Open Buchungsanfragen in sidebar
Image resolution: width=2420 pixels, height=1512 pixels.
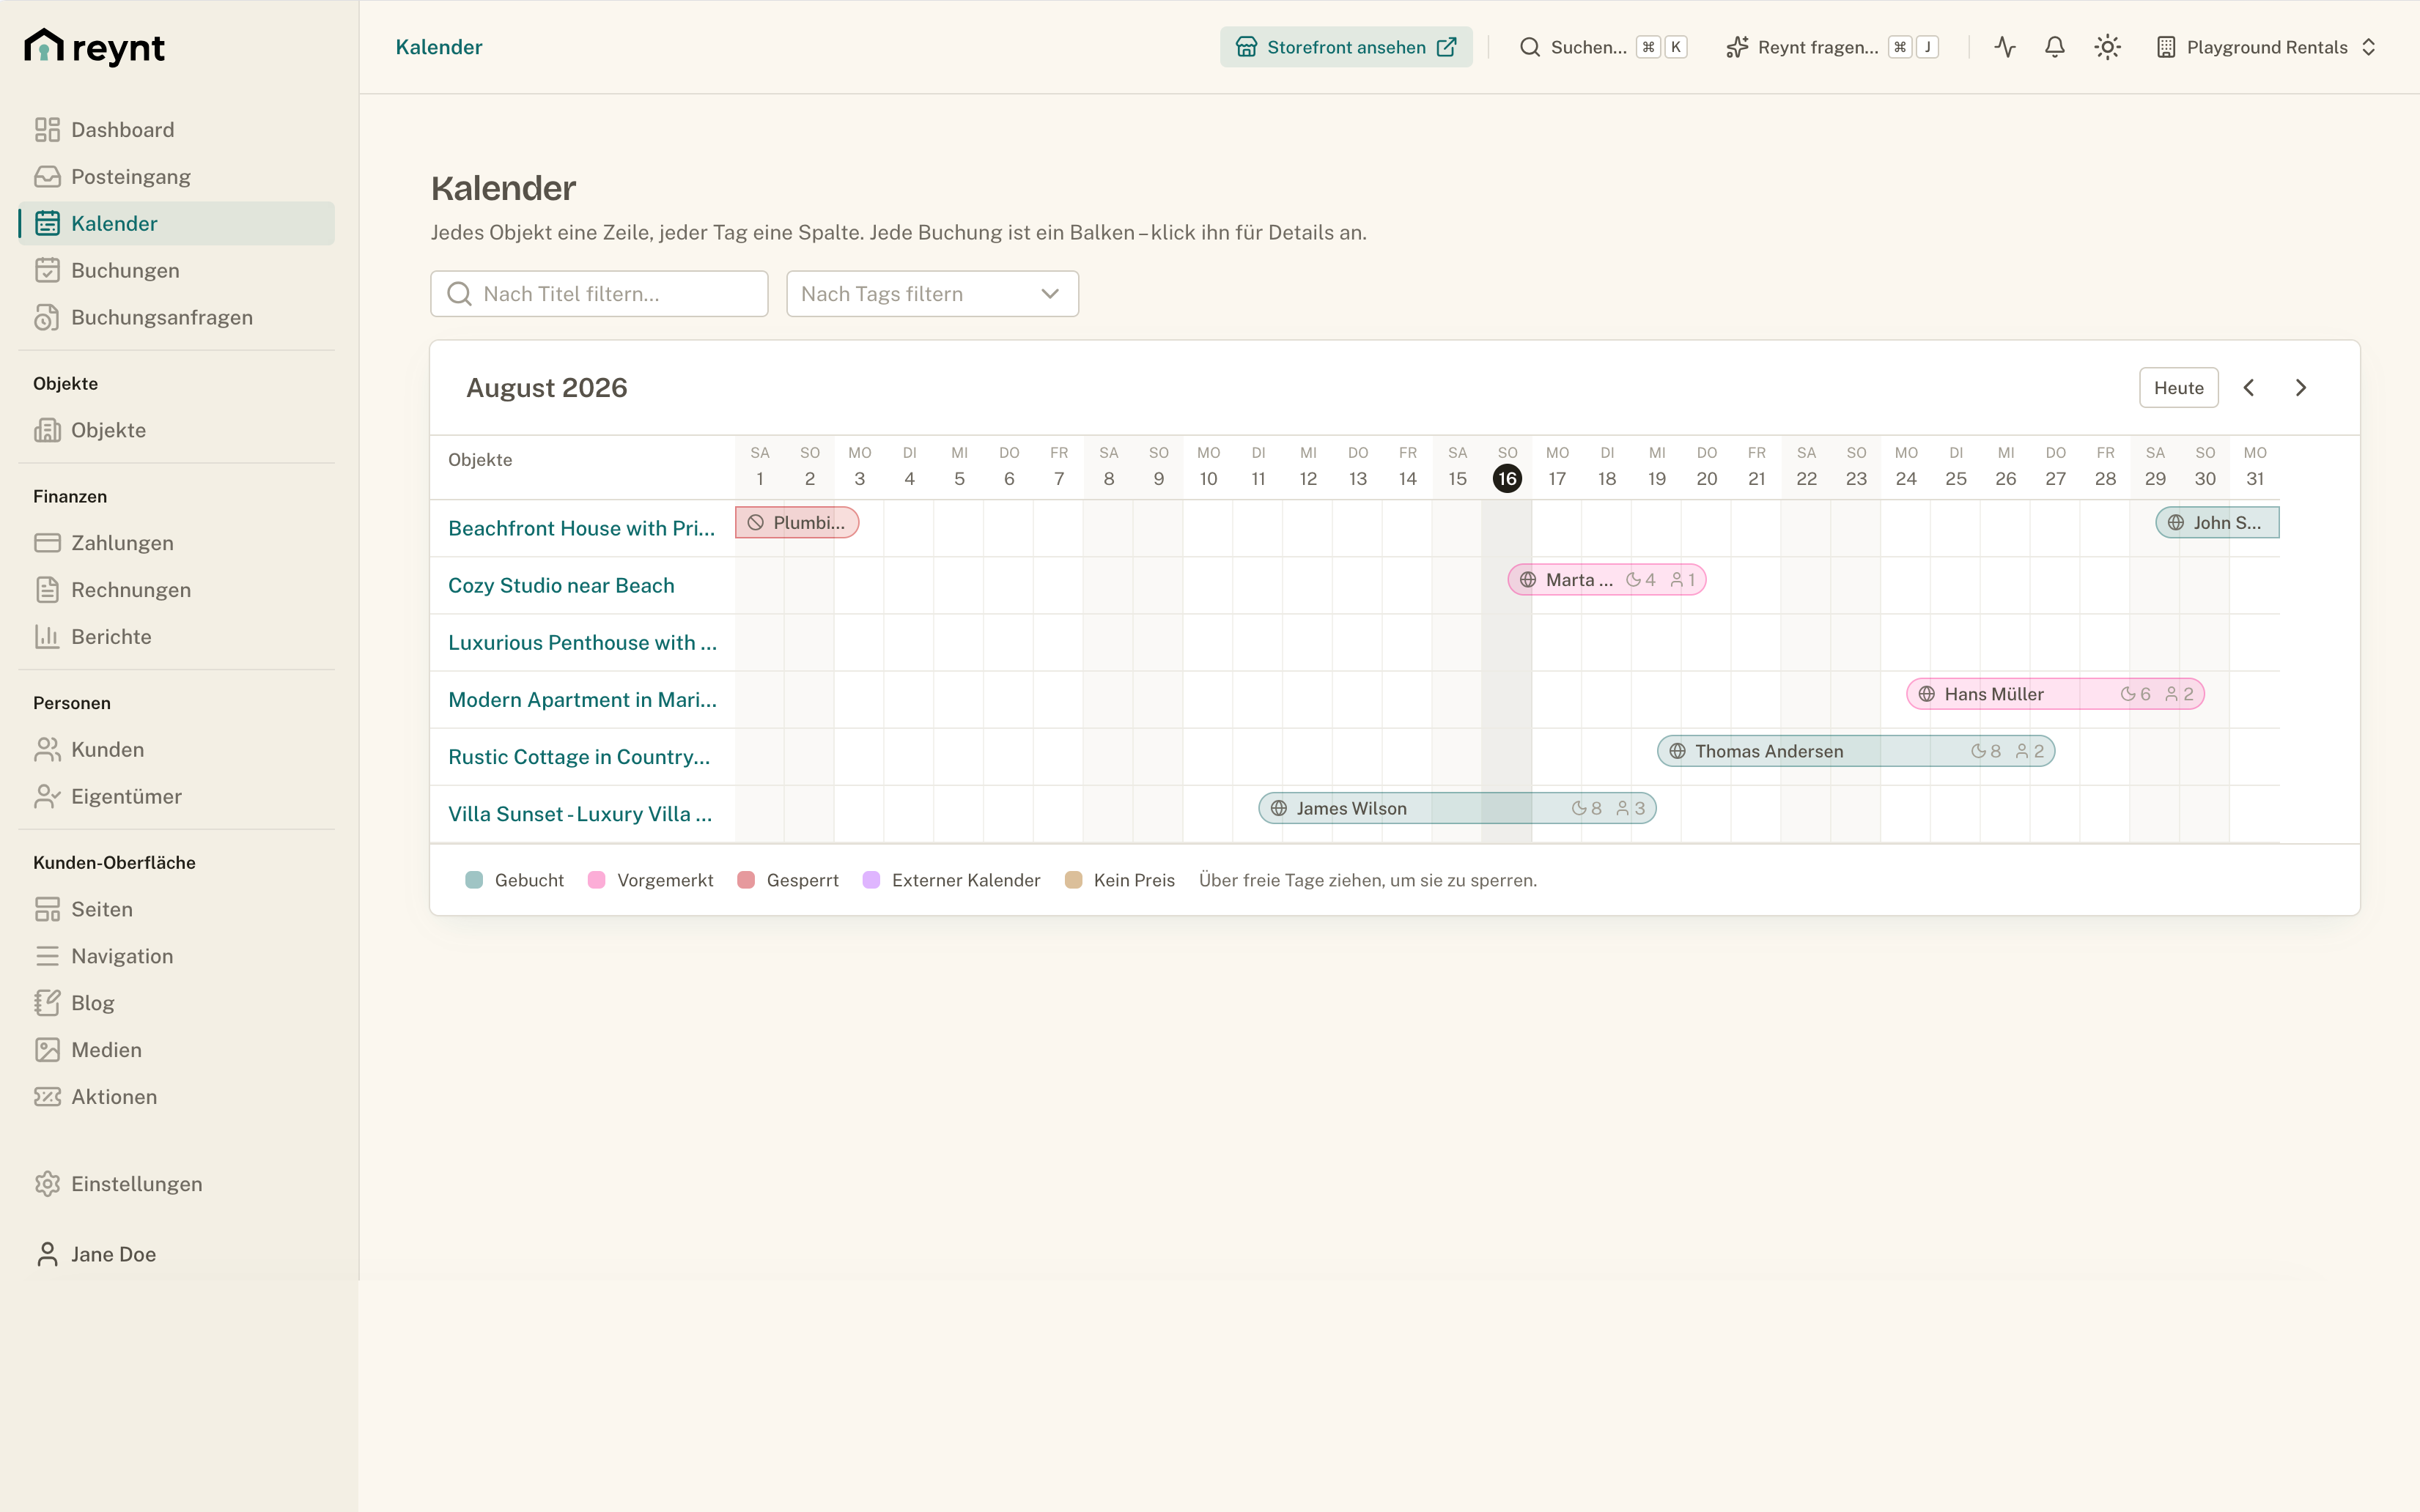click(x=176, y=317)
